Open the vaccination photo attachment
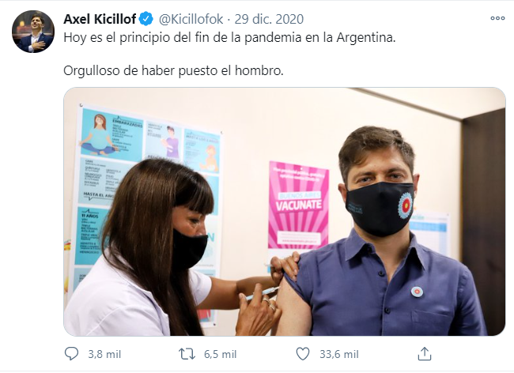 tap(284, 212)
